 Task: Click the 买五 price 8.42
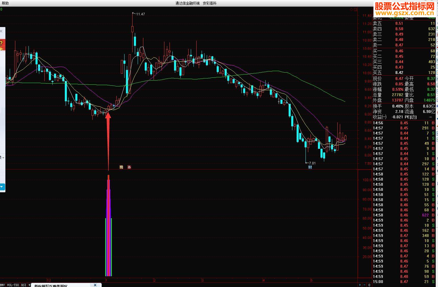(399, 73)
